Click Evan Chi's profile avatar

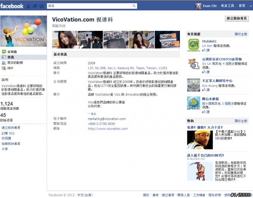tap(198, 6)
